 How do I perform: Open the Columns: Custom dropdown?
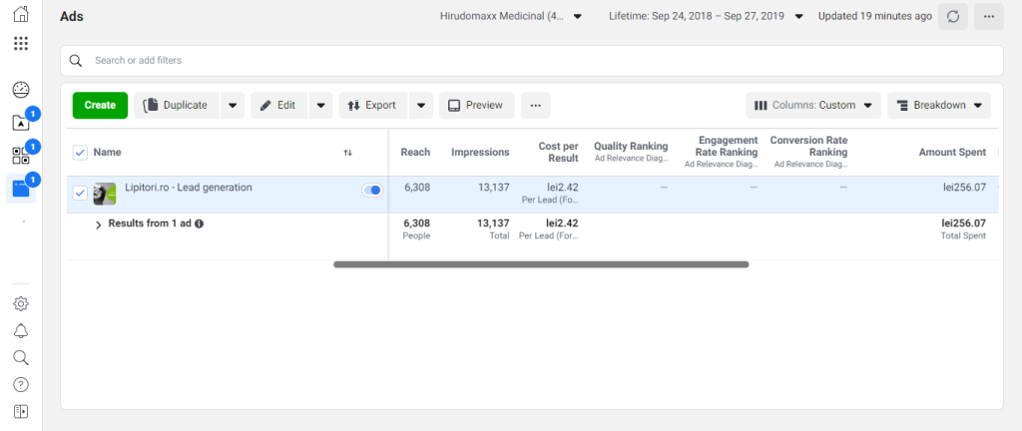(813, 105)
